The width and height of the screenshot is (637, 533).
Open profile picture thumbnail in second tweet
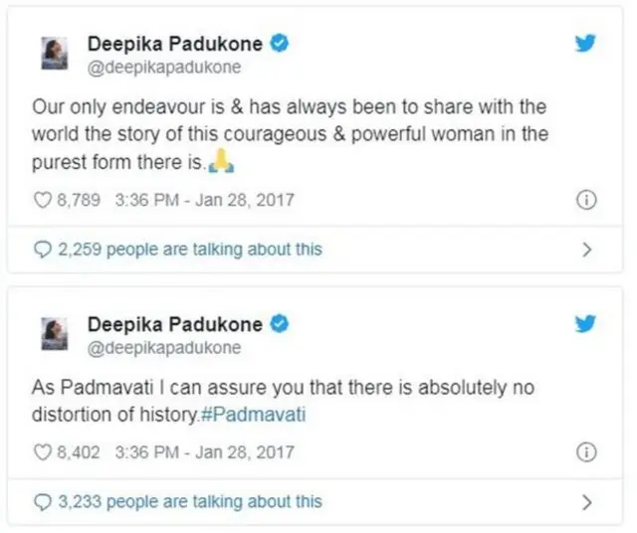click(x=54, y=334)
